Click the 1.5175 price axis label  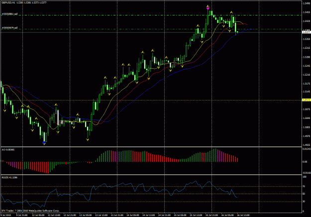(x=307, y=84)
